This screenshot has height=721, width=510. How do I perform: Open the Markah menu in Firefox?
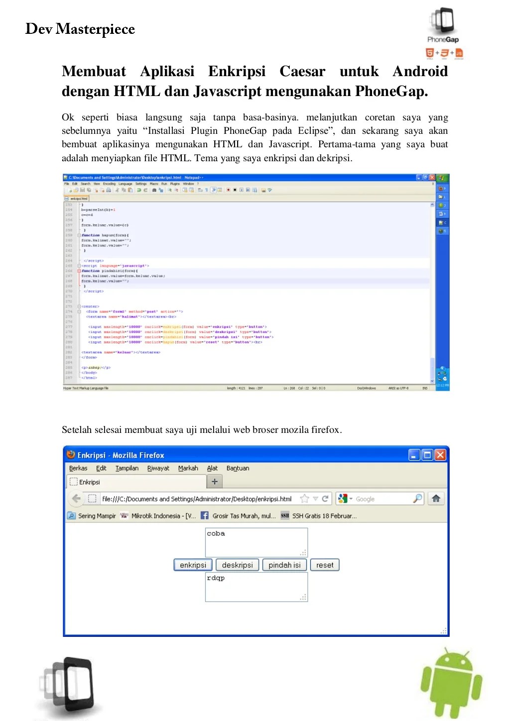tap(188, 468)
